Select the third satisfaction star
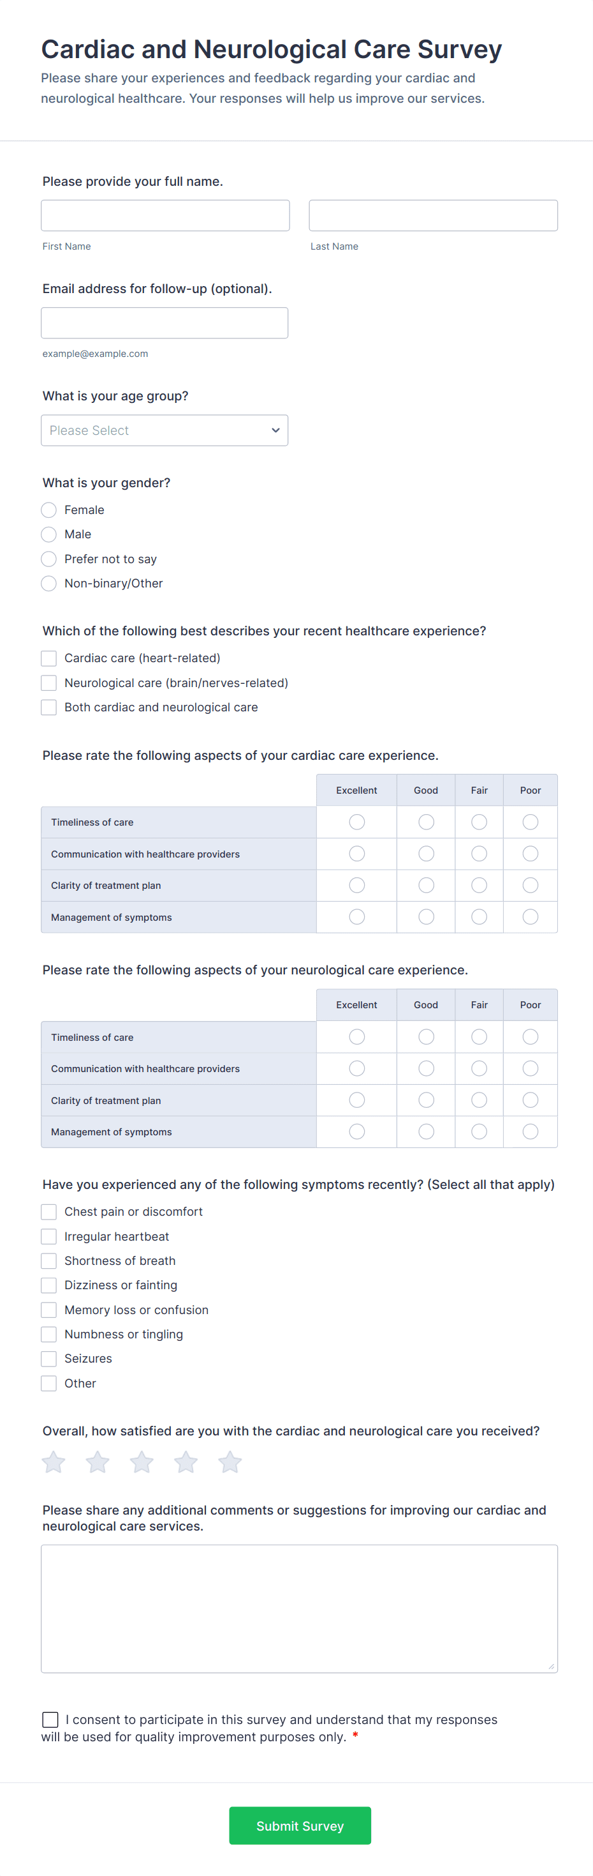 (142, 1462)
